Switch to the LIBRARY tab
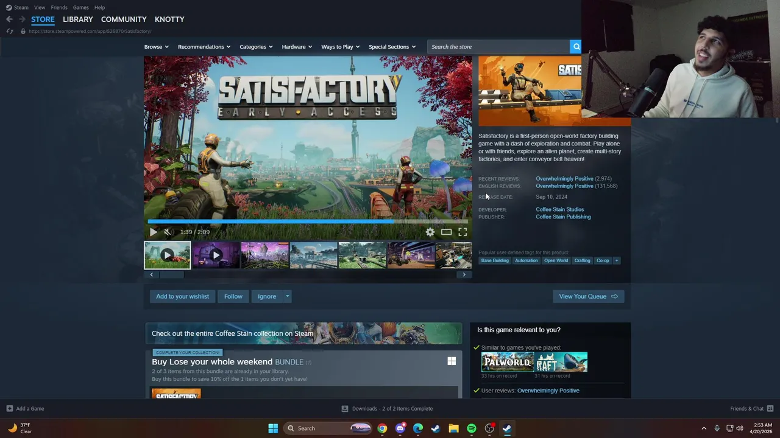The image size is (780, 438). click(78, 19)
